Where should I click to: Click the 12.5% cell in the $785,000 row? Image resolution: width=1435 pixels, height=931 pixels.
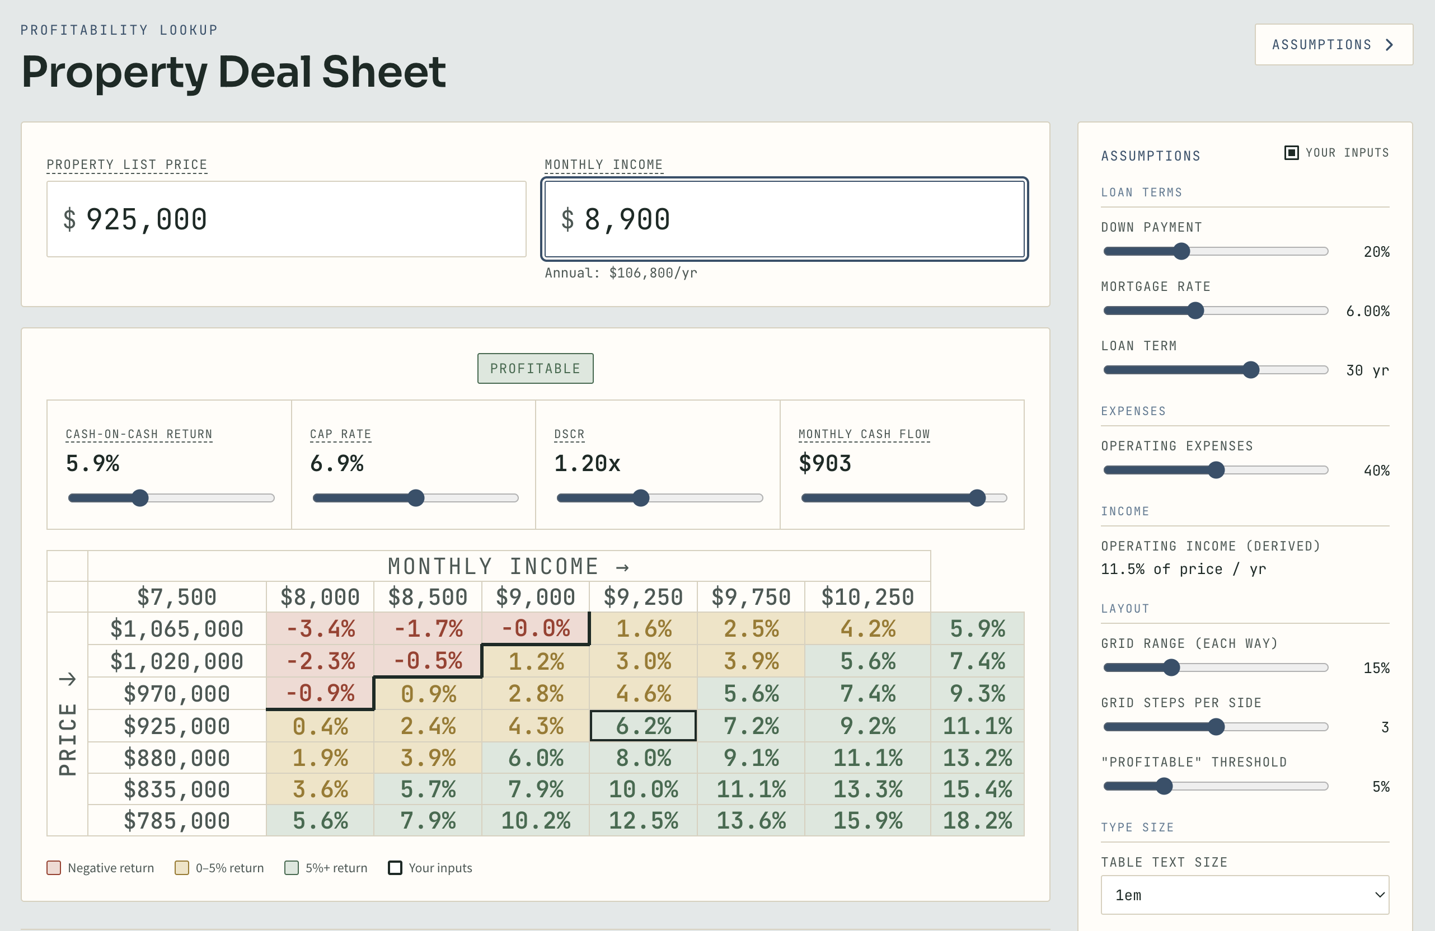(643, 820)
